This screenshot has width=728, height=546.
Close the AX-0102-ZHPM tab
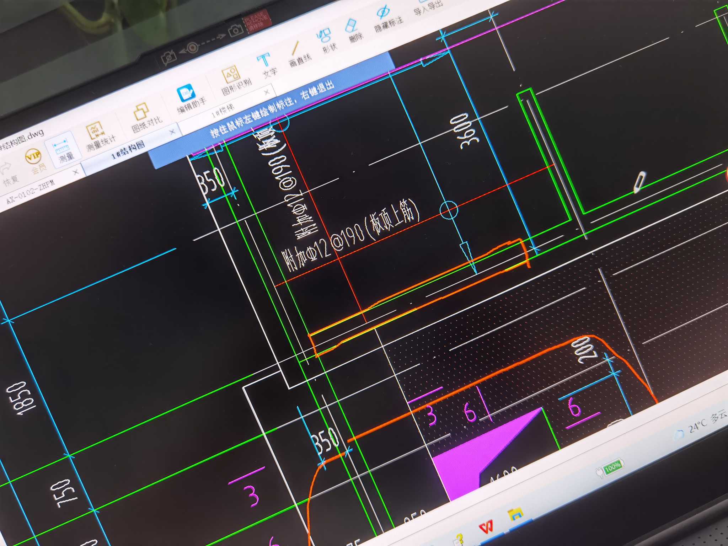(x=76, y=172)
